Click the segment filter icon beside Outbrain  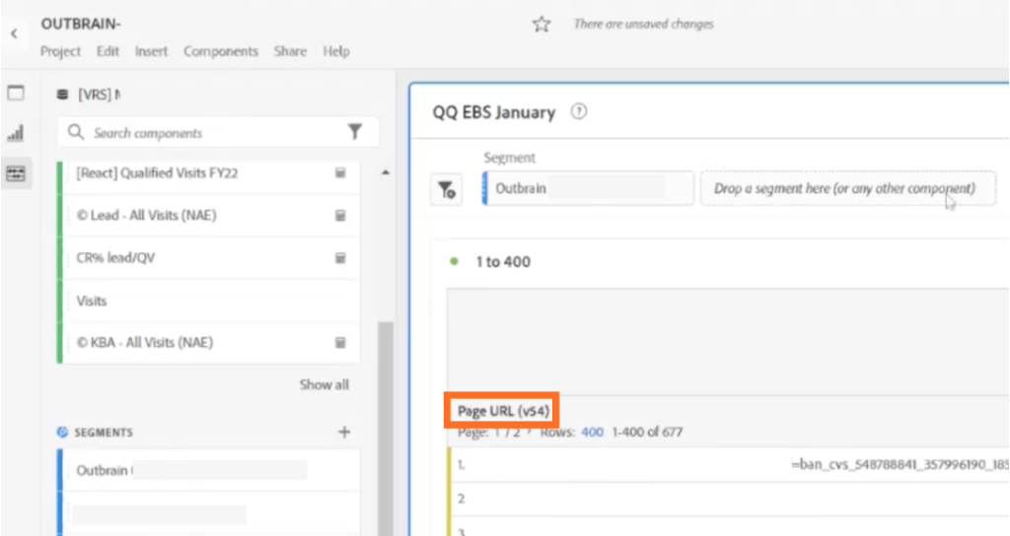(447, 189)
